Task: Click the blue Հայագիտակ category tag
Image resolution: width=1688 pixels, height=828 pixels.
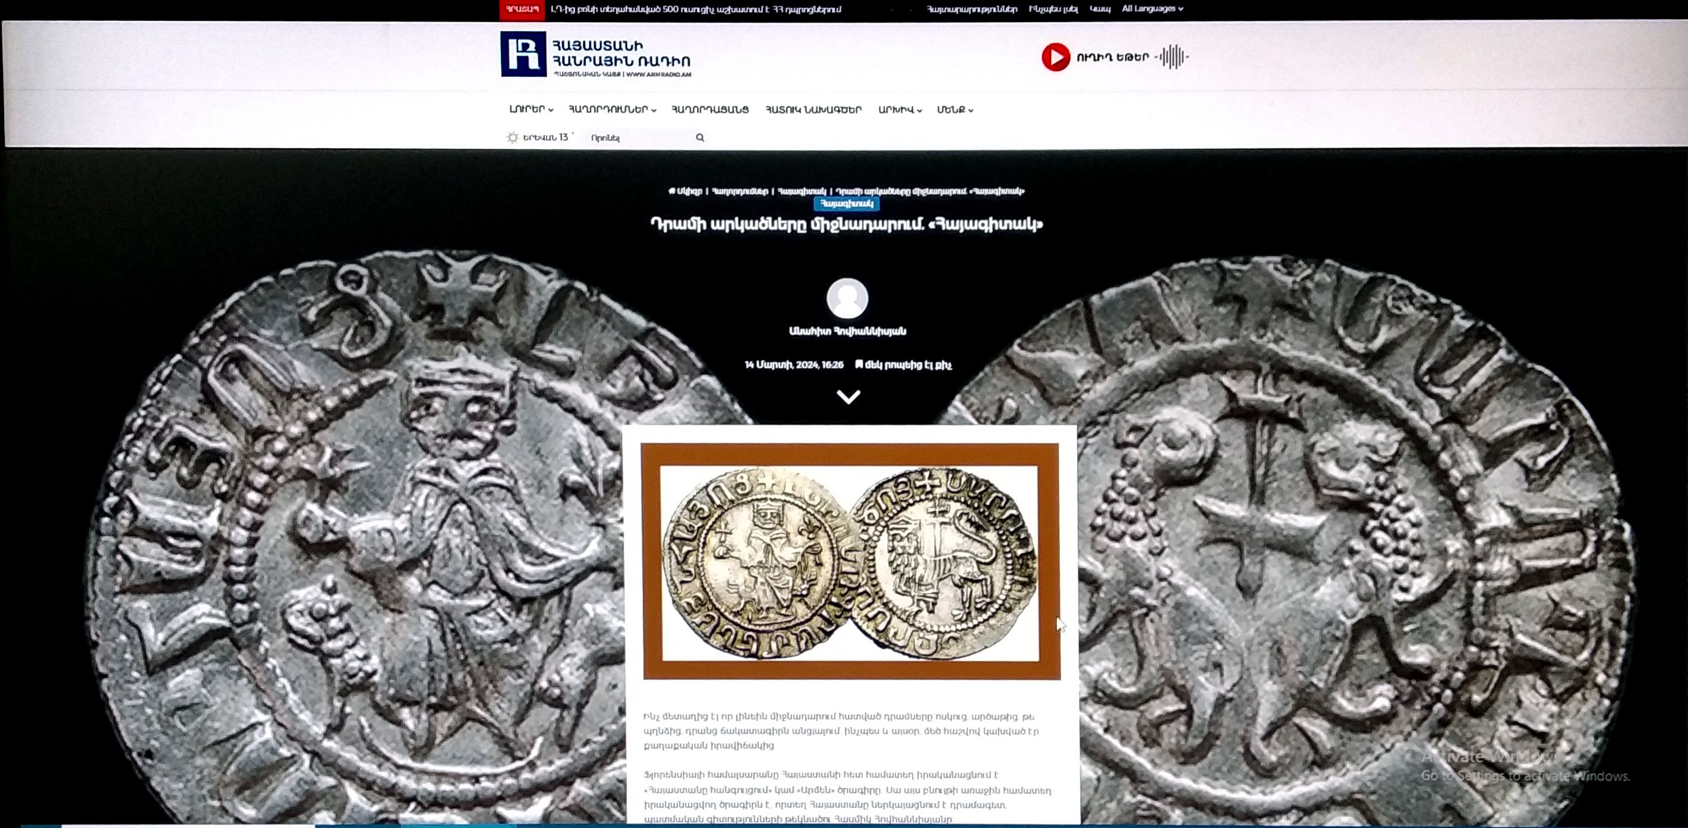Action: pyautogui.click(x=847, y=204)
